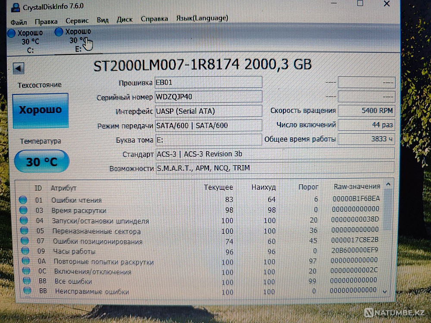Image resolution: width=431 pixels, height=323 pixels.
Task: Click the status icon for attribute 0C
Action: [x=26, y=270]
